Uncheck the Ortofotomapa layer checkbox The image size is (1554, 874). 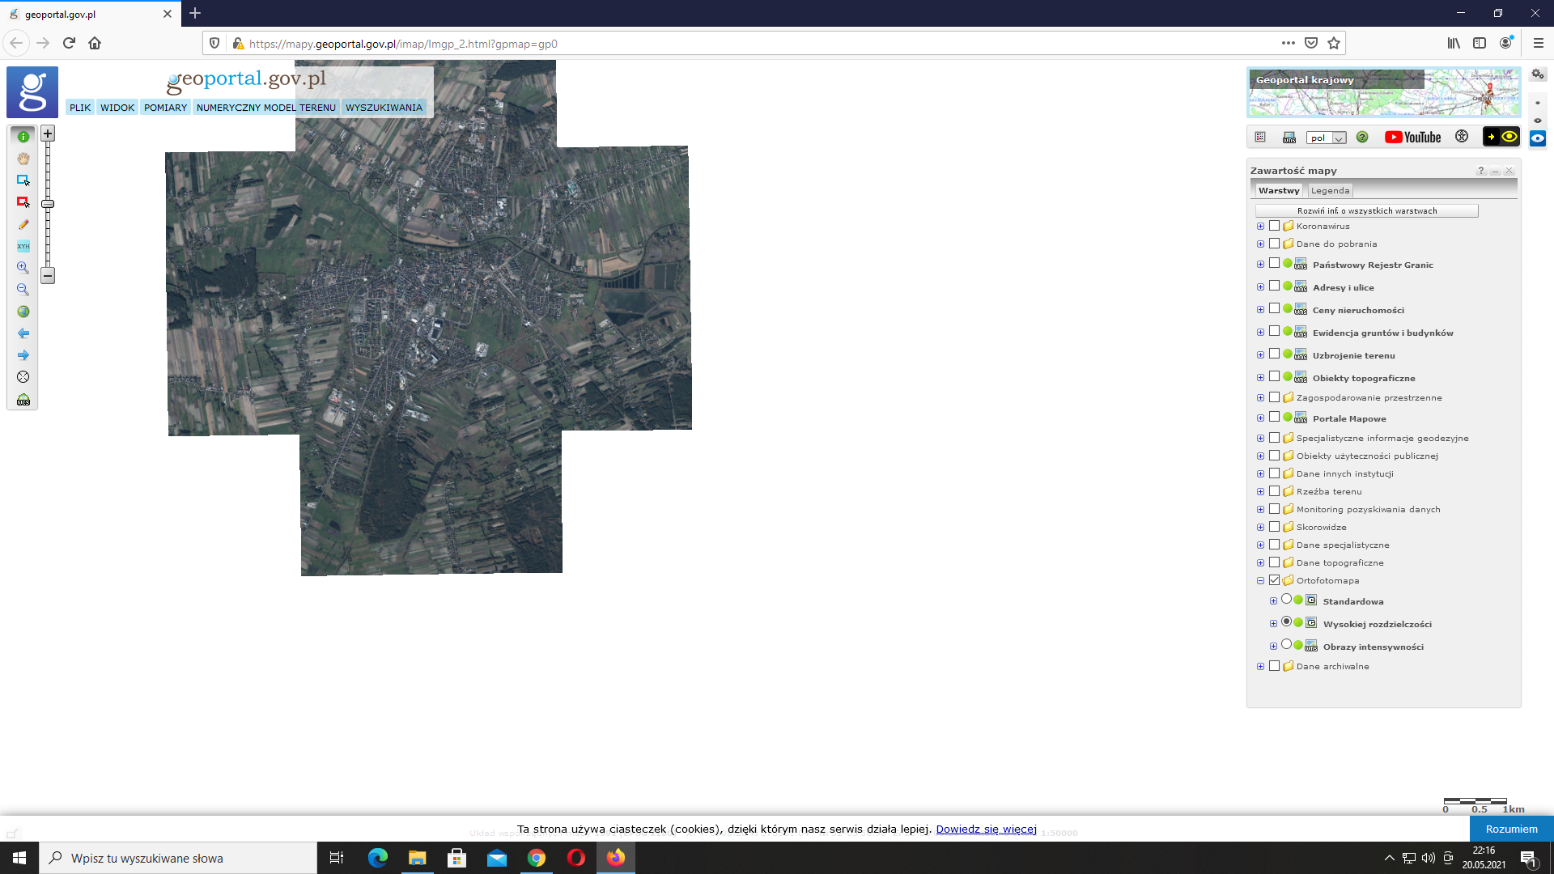point(1275,580)
